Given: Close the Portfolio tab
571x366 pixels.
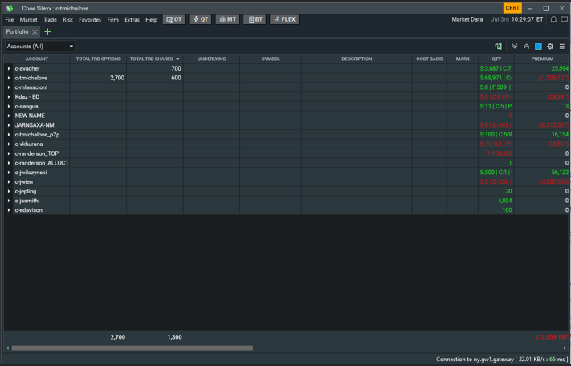Looking at the screenshot, I should (35, 32).
